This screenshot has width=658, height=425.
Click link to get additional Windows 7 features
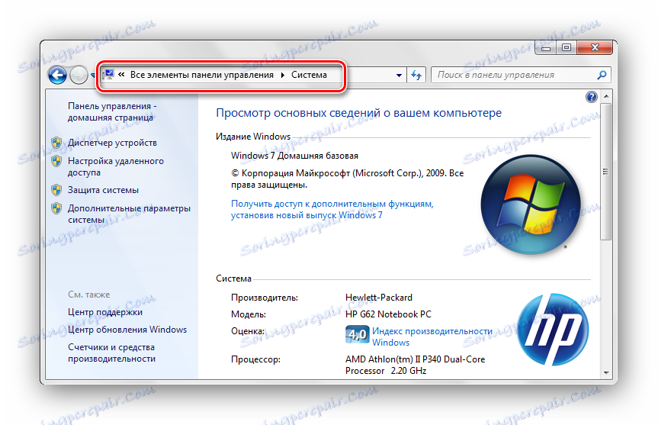pyautogui.click(x=332, y=209)
